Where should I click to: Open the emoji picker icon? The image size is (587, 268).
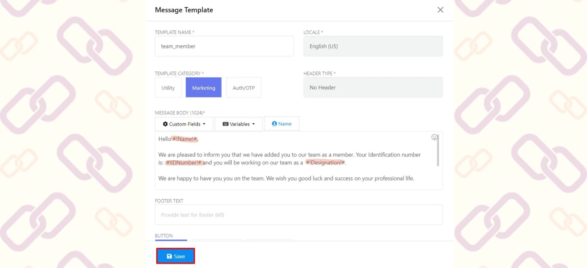(434, 137)
